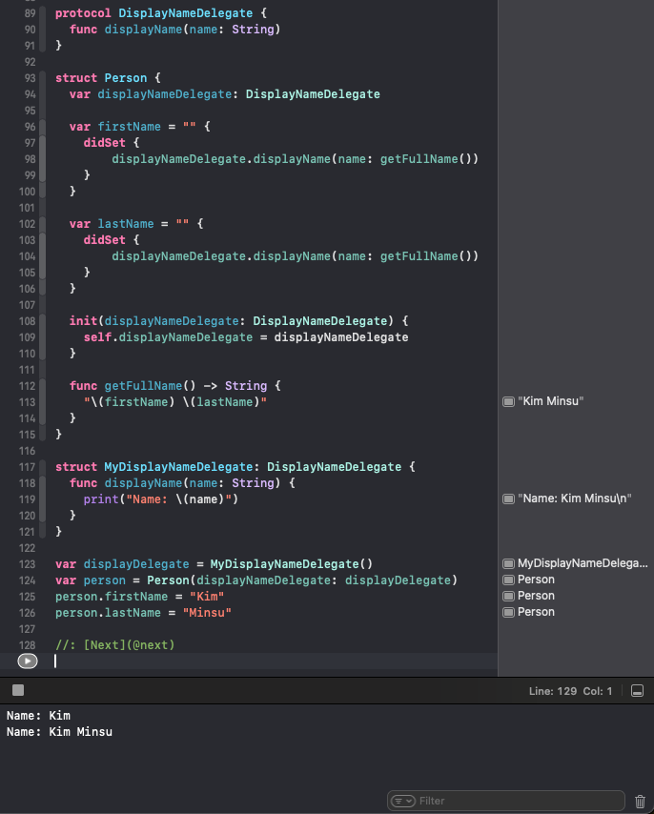Click Quick Look icon on line 125 Person result

(x=508, y=596)
